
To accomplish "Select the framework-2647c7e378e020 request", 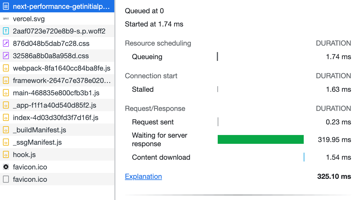I will pyautogui.click(x=62, y=81).
